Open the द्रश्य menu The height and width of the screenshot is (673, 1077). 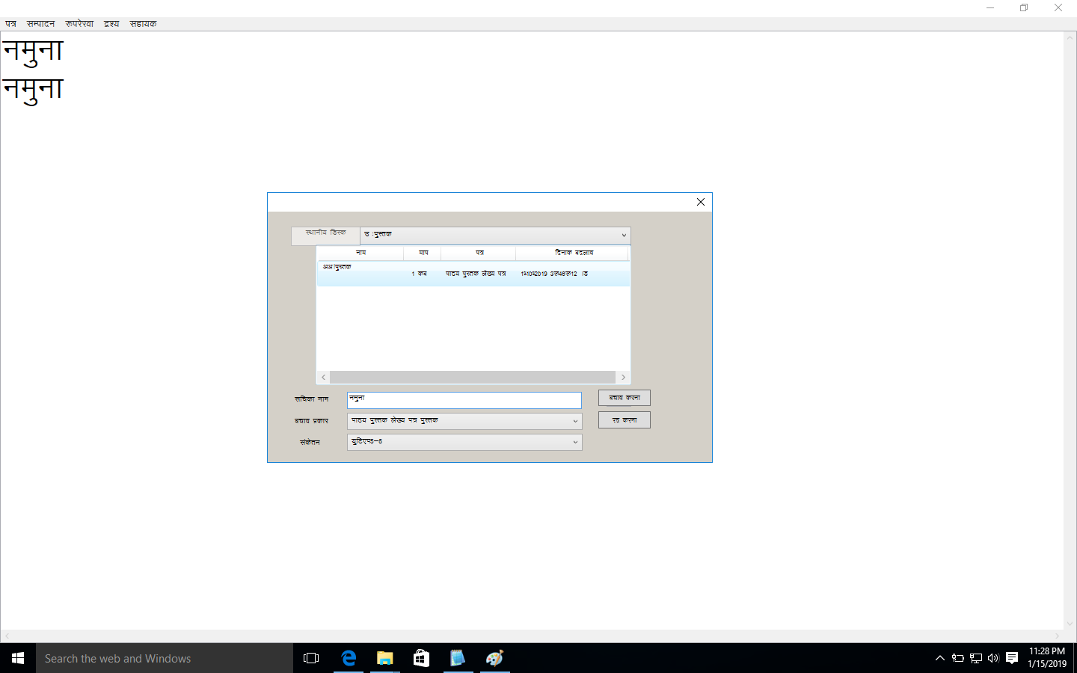111,24
